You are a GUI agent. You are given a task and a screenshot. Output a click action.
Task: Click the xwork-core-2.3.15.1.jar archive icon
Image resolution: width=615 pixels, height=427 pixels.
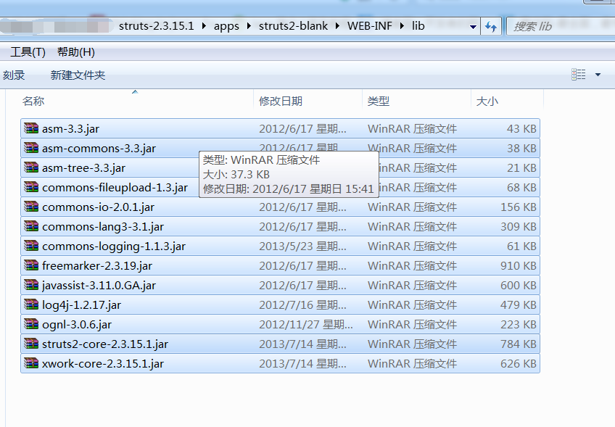31,363
